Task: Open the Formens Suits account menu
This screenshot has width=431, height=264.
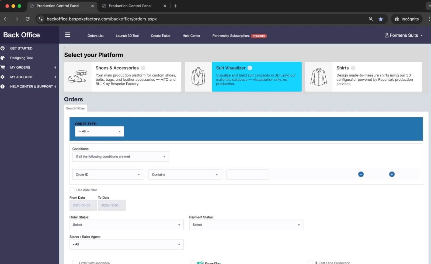Action: click(x=404, y=35)
